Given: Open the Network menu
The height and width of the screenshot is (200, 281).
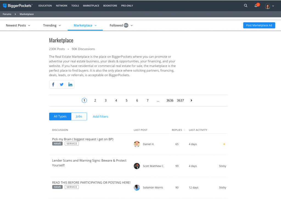Looking at the screenshot, I should tap(62, 6).
